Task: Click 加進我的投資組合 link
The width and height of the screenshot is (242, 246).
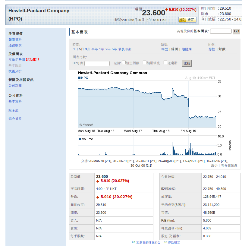Action: [148, 243]
